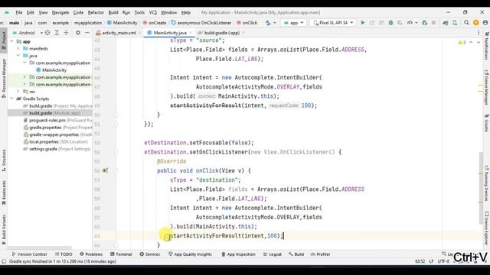Click the editor vertical scrollbar
Screen dimensions: 490x275
coord(481,188)
